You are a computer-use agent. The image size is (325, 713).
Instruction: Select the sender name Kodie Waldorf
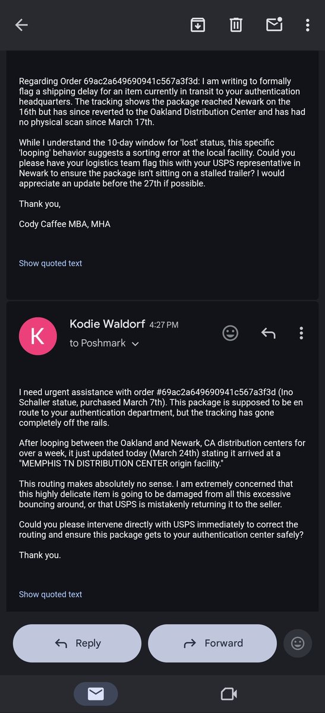tap(107, 324)
